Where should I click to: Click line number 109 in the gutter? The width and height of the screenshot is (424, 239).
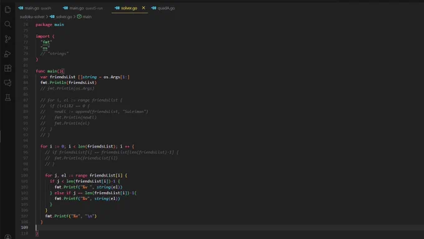[24, 228]
